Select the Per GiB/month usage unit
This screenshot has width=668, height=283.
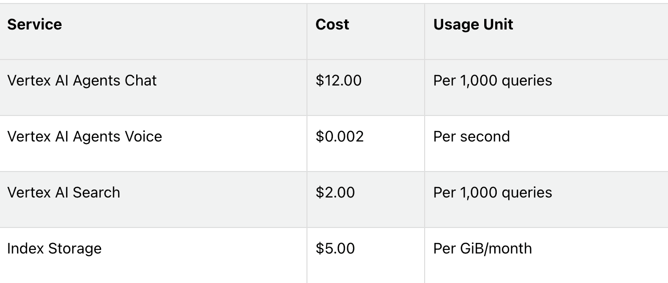pos(483,248)
